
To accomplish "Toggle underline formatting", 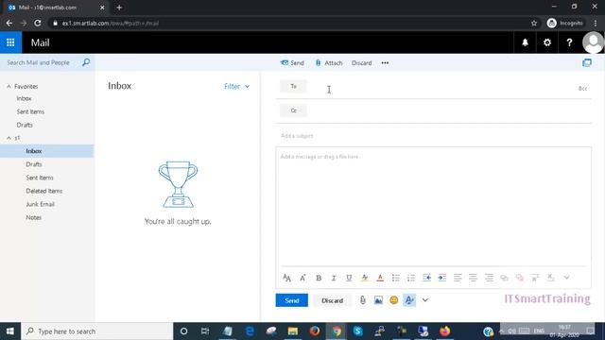I will tap(349, 278).
